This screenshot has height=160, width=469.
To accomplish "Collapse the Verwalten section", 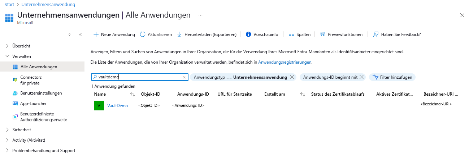I will point(8,56).
